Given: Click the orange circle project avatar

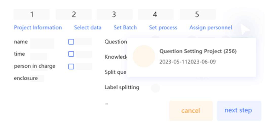Looking at the screenshot, I should [x=144, y=56].
